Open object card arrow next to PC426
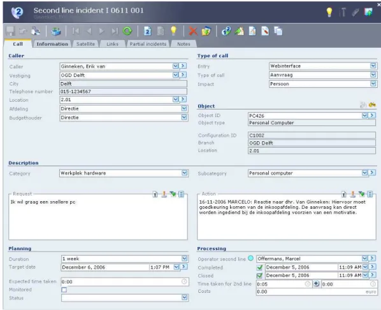Image resolution: width=381 pixels, height=310 pixels. [372, 115]
